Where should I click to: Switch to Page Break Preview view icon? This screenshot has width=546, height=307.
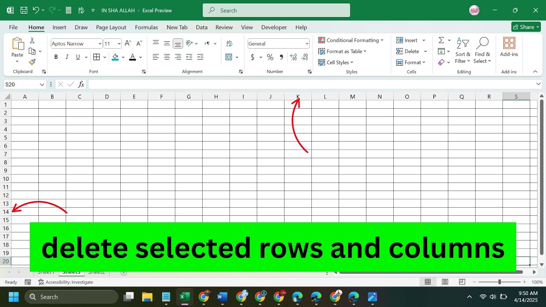462,282
